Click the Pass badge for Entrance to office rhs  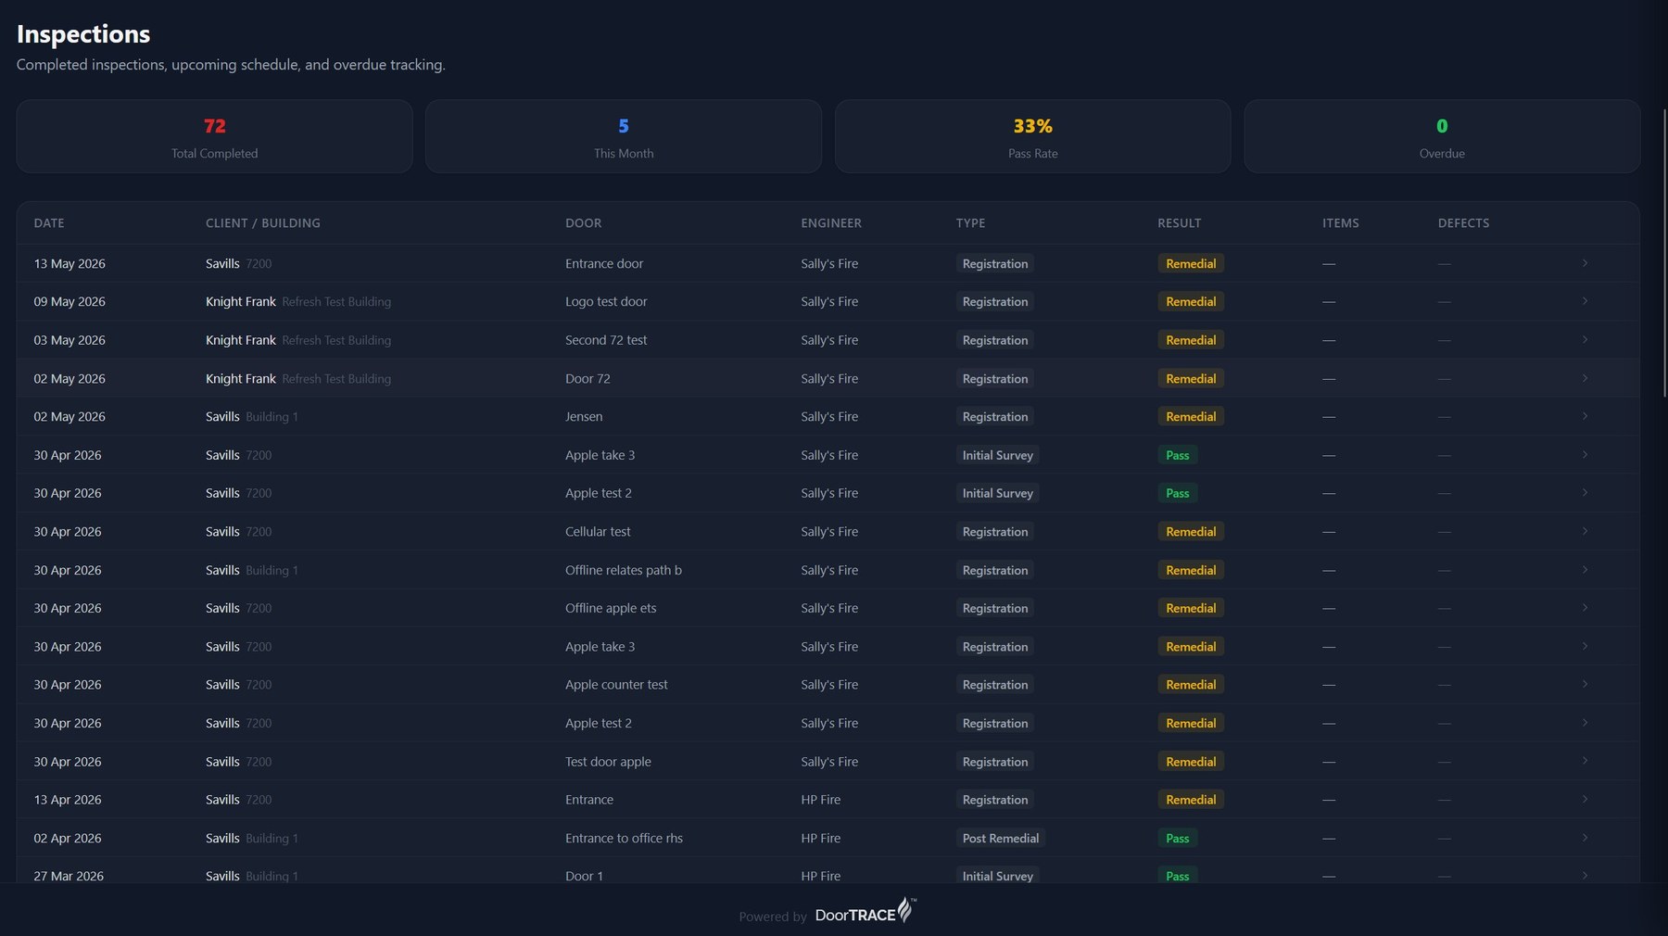coord(1178,838)
